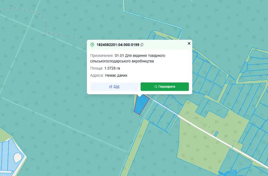Open the ДЗК link
Image resolution: width=268 pixels, height=176 pixels.
click(116, 87)
